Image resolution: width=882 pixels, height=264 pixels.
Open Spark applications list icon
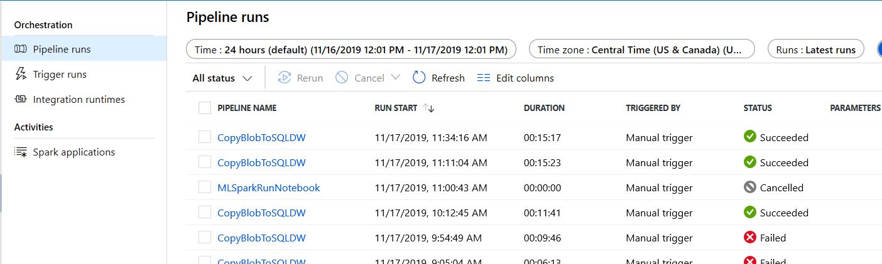[21, 152]
